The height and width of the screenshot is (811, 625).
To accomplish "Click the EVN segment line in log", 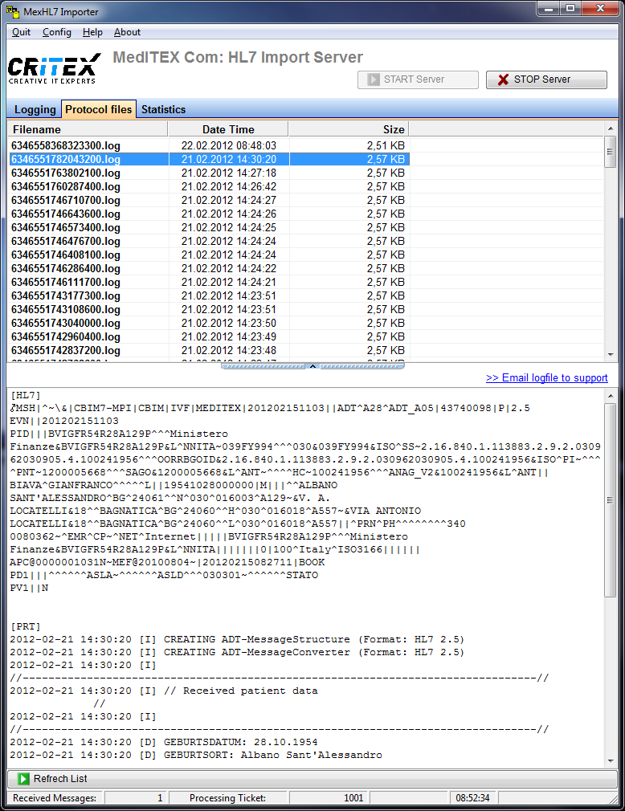I will (64, 421).
